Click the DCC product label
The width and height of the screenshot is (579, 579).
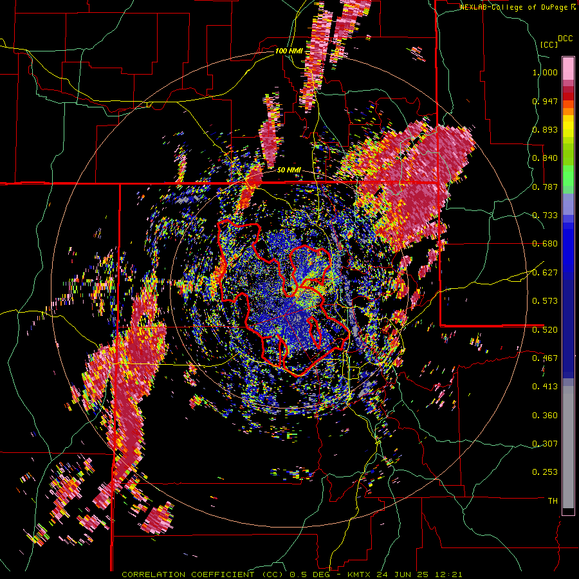click(x=565, y=39)
